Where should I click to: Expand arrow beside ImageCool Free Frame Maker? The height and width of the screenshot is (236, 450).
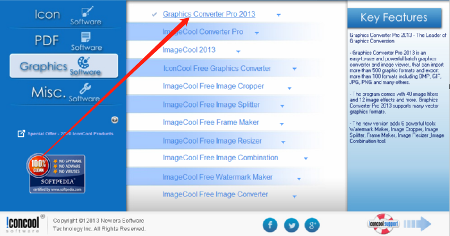[x=282, y=124]
